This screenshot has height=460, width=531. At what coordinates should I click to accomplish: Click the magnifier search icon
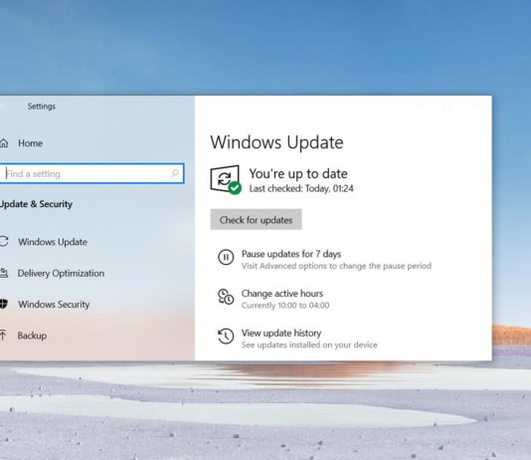(x=175, y=173)
